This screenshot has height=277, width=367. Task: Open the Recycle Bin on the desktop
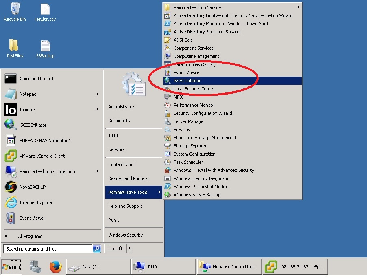coord(14,12)
